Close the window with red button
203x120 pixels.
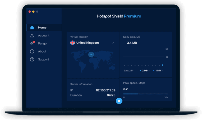point(30,12)
